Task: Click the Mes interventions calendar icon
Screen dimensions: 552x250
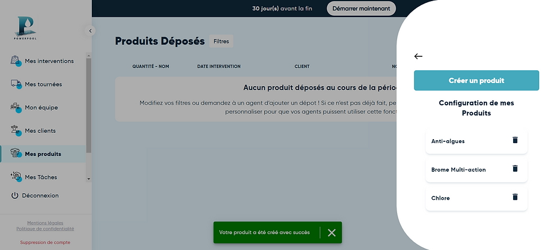Action: click(16, 61)
